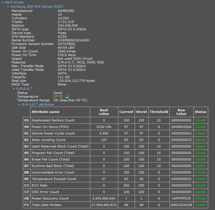Click the Power Recovery Count raw value
This screenshot has height=210, width=215.
181,198
